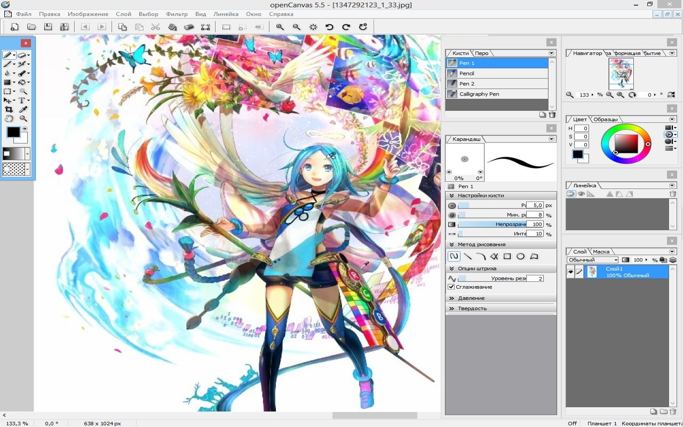Select the gradient tool in the toolbox
Viewport: 683px width, 427px height.
tap(7, 82)
